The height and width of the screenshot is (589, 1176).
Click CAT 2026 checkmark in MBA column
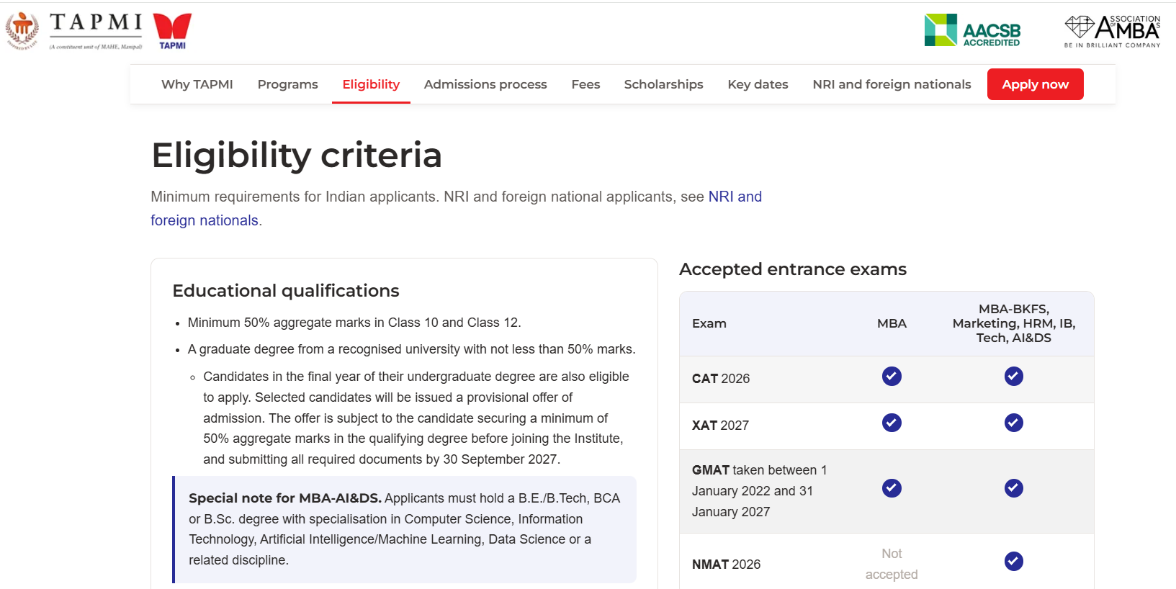point(892,377)
